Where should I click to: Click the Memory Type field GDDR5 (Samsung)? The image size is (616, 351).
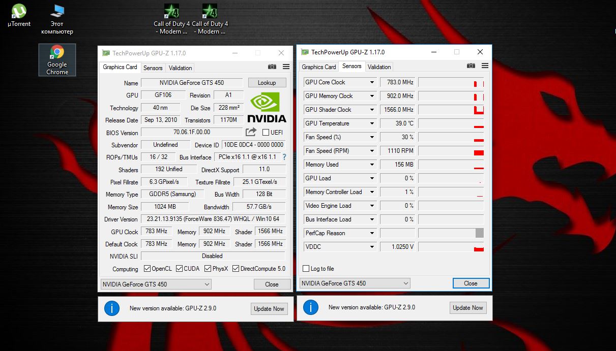pos(172,194)
